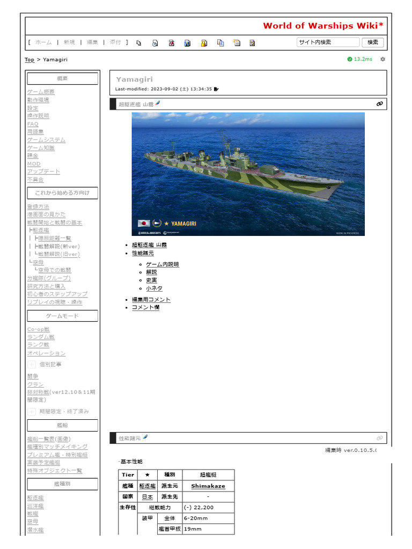Open the ホーム menu item
The height and width of the screenshot is (549, 412).
pos(43,42)
